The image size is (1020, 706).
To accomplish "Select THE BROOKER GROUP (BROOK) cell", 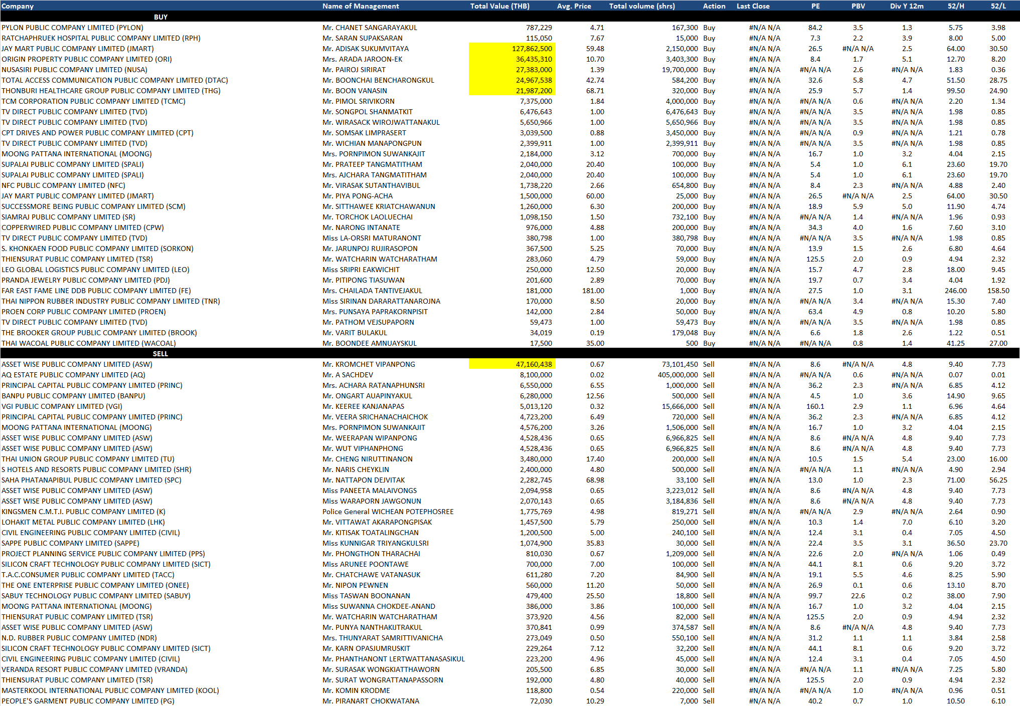I will [99, 333].
